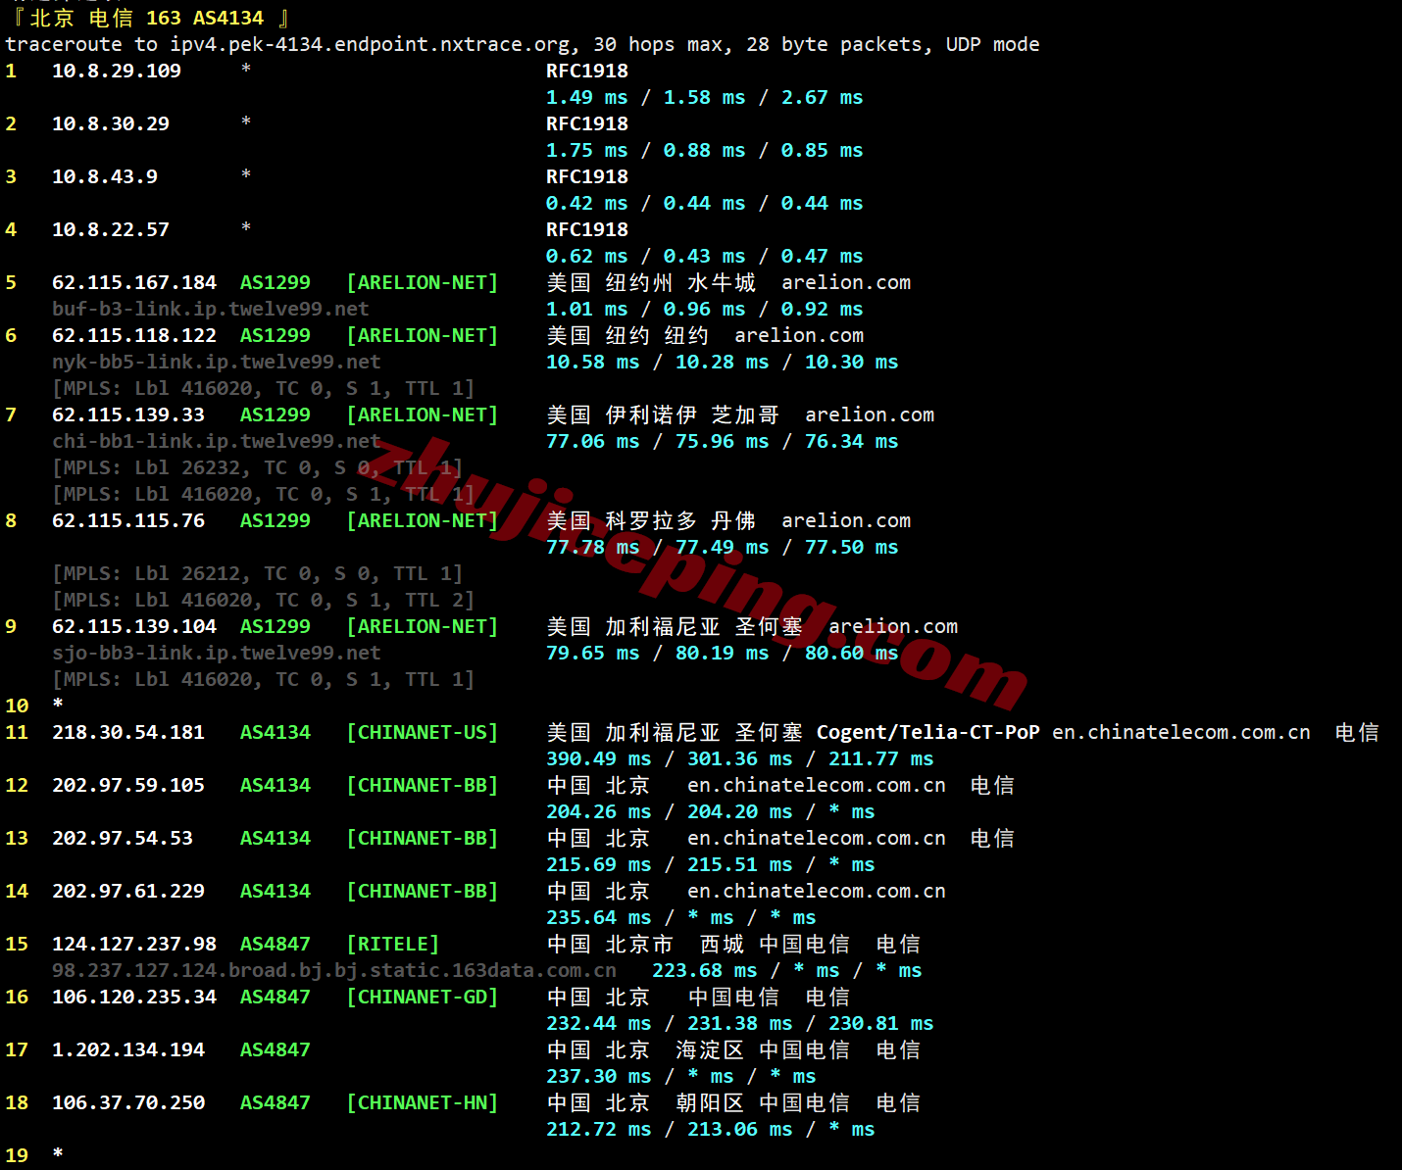The width and height of the screenshot is (1402, 1170).
Task: Click the final hop IP 106.37.70.250
Action: click(128, 1102)
